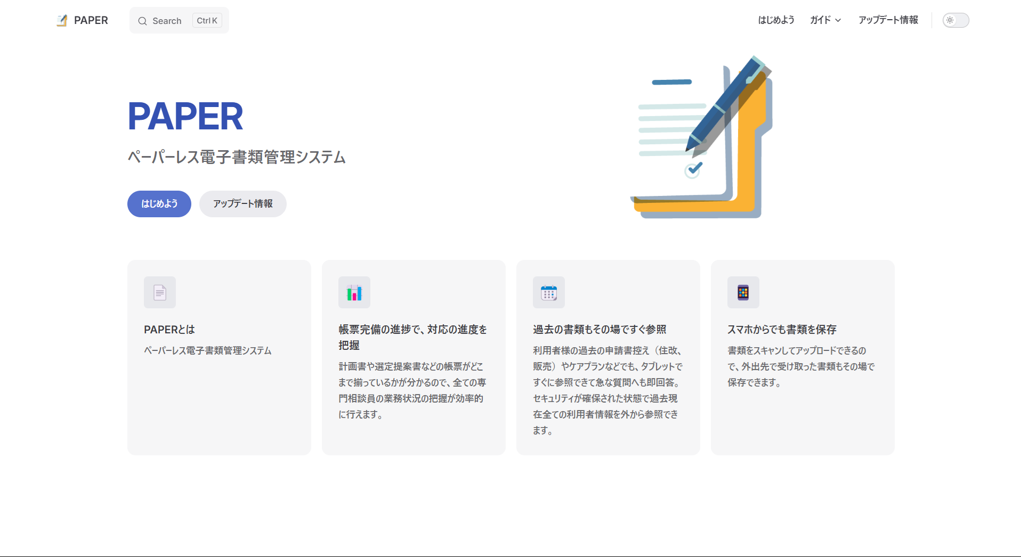This screenshot has width=1021, height=557.
Task: Open the スマホからでも書類を保存 card
Action: point(782,330)
